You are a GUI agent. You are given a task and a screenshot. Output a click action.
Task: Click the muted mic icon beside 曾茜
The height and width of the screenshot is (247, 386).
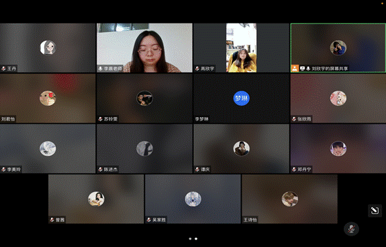[52, 220]
